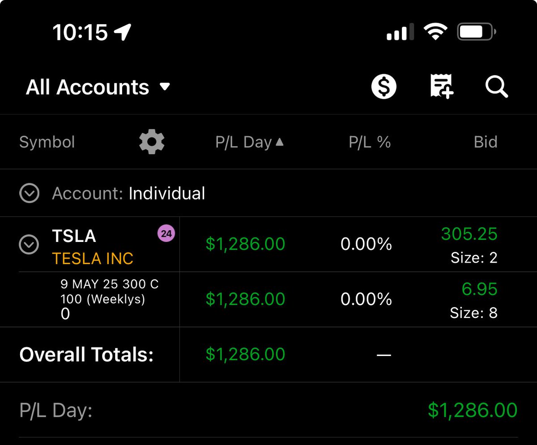The image size is (537, 445).
Task: Tap the dollar sign account balance icon
Action: [x=384, y=87]
